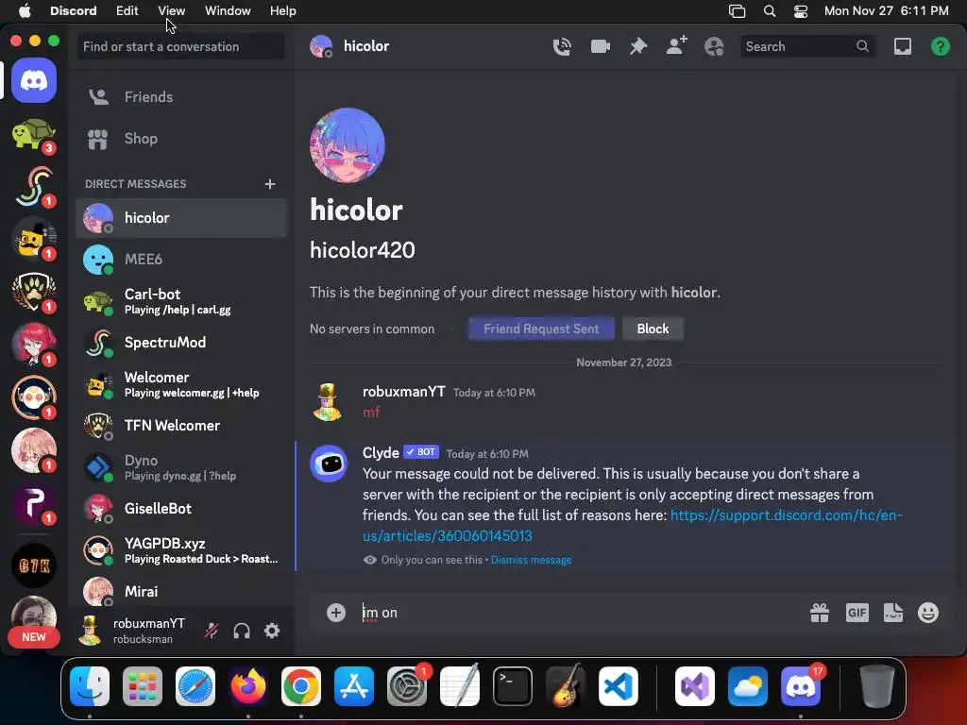Add friends to DM icon
The image size is (967, 725).
tap(676, 46)
